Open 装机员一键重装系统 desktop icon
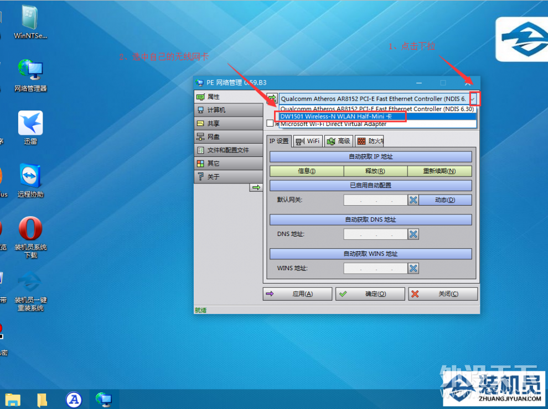 pos(30,291)
